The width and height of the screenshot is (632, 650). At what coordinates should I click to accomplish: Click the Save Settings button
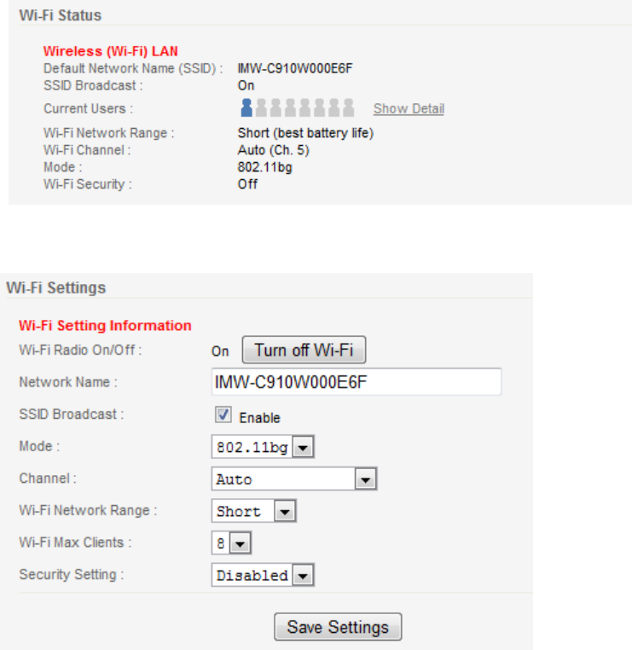(x=338, y=627)
